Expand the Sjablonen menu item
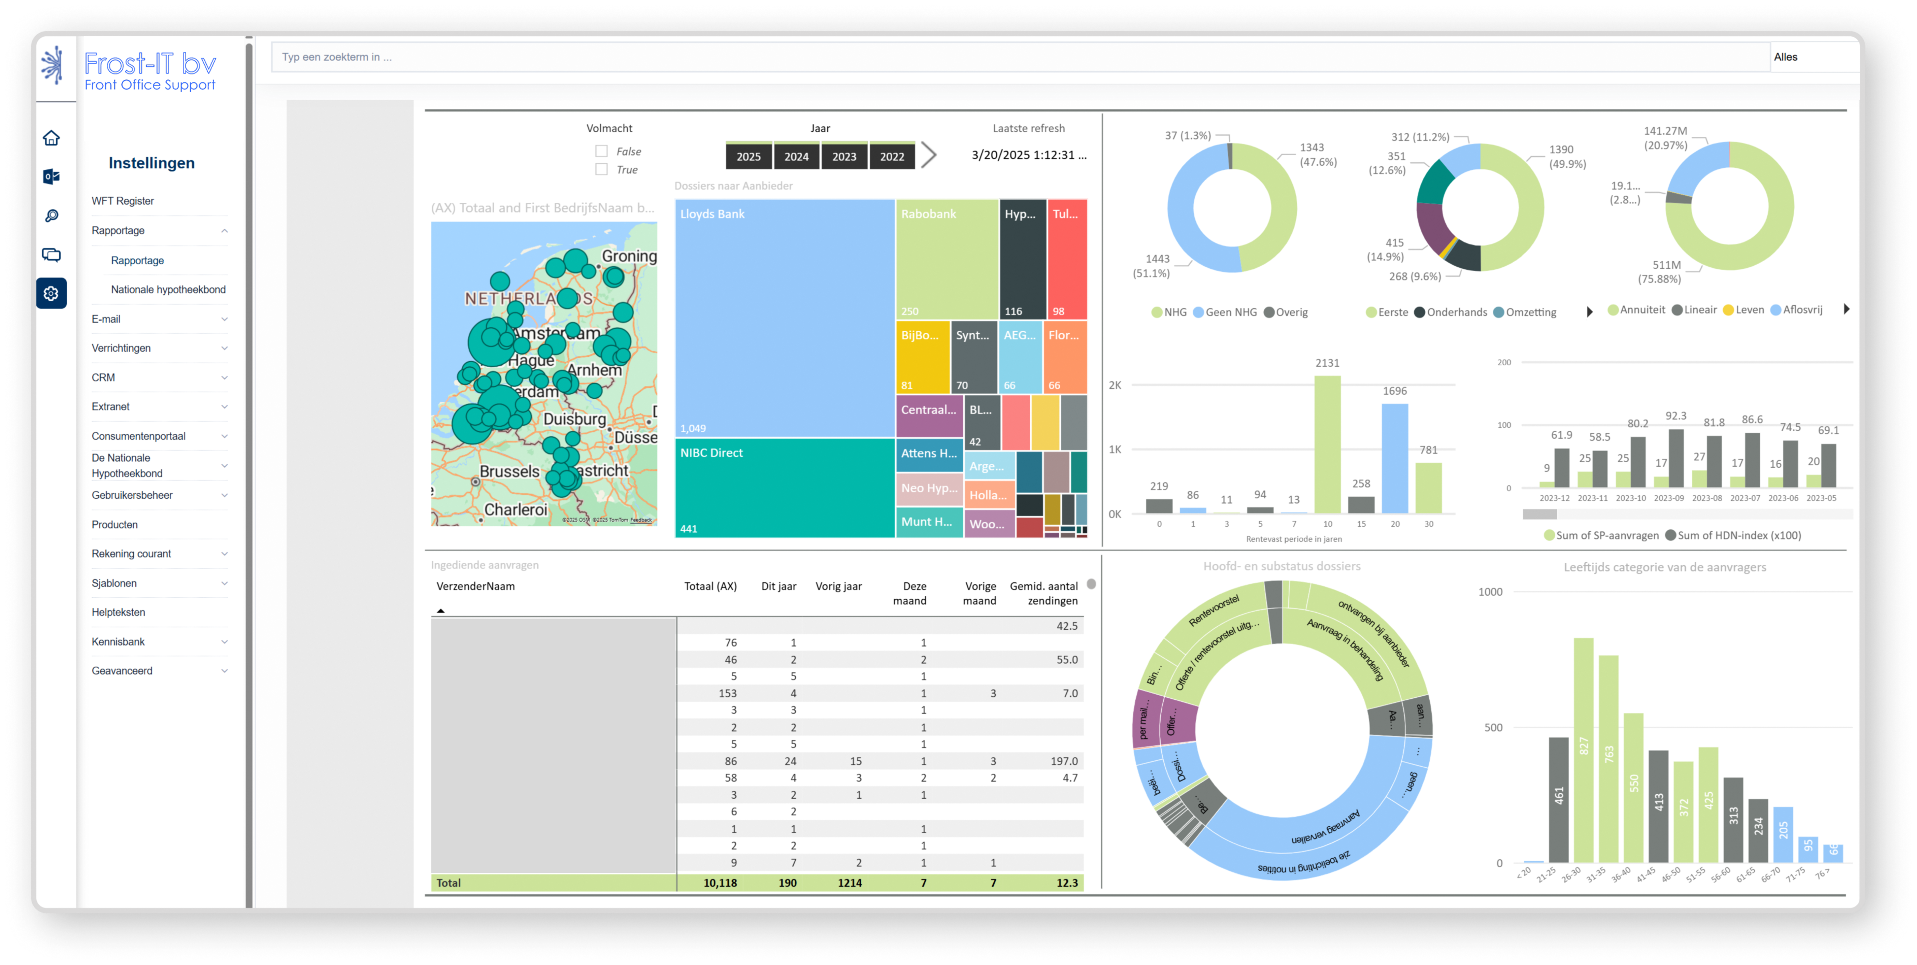This screenshot has height=965, width=1917. point(224,584)
